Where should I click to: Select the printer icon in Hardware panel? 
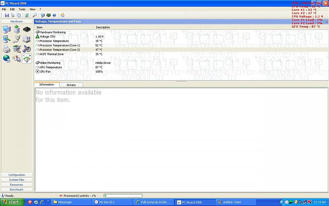(x=7, y=49)
